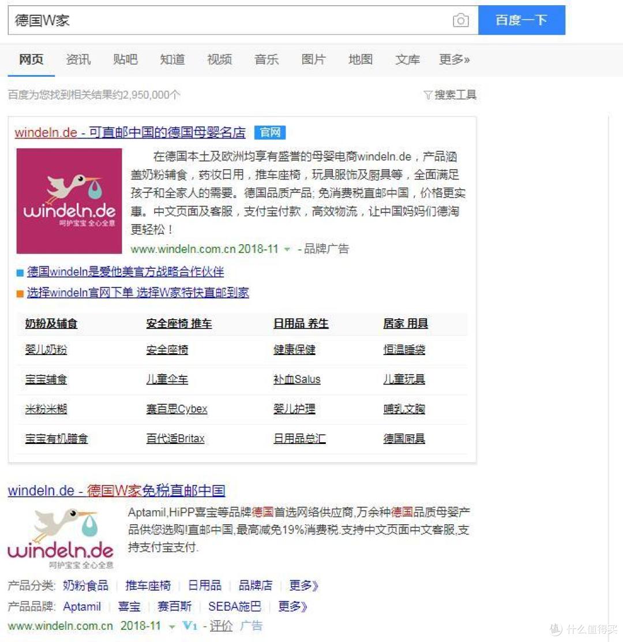Screen dimensions: 623x642
Task: Open the 哺乳文胸 link
Action: click(x=404, y=409)
